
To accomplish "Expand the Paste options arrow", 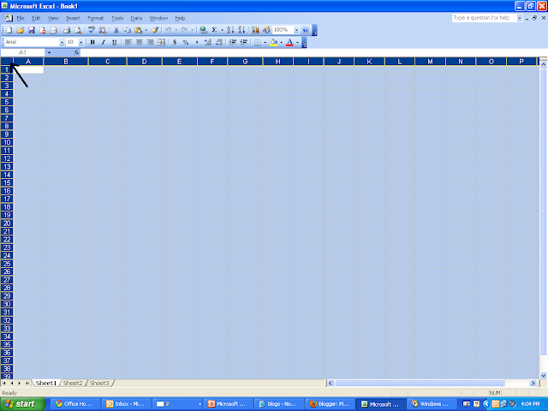I will tap(146, 30).
